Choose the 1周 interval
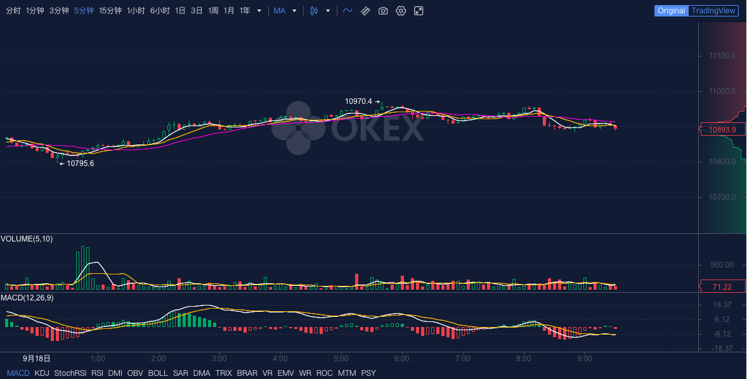 [213, 11]
